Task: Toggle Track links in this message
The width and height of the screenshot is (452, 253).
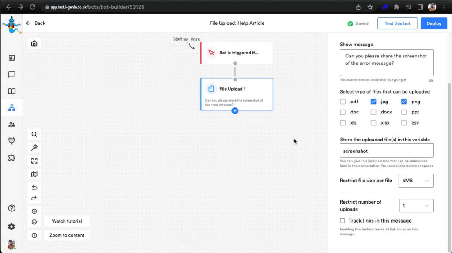Action: 343,220
